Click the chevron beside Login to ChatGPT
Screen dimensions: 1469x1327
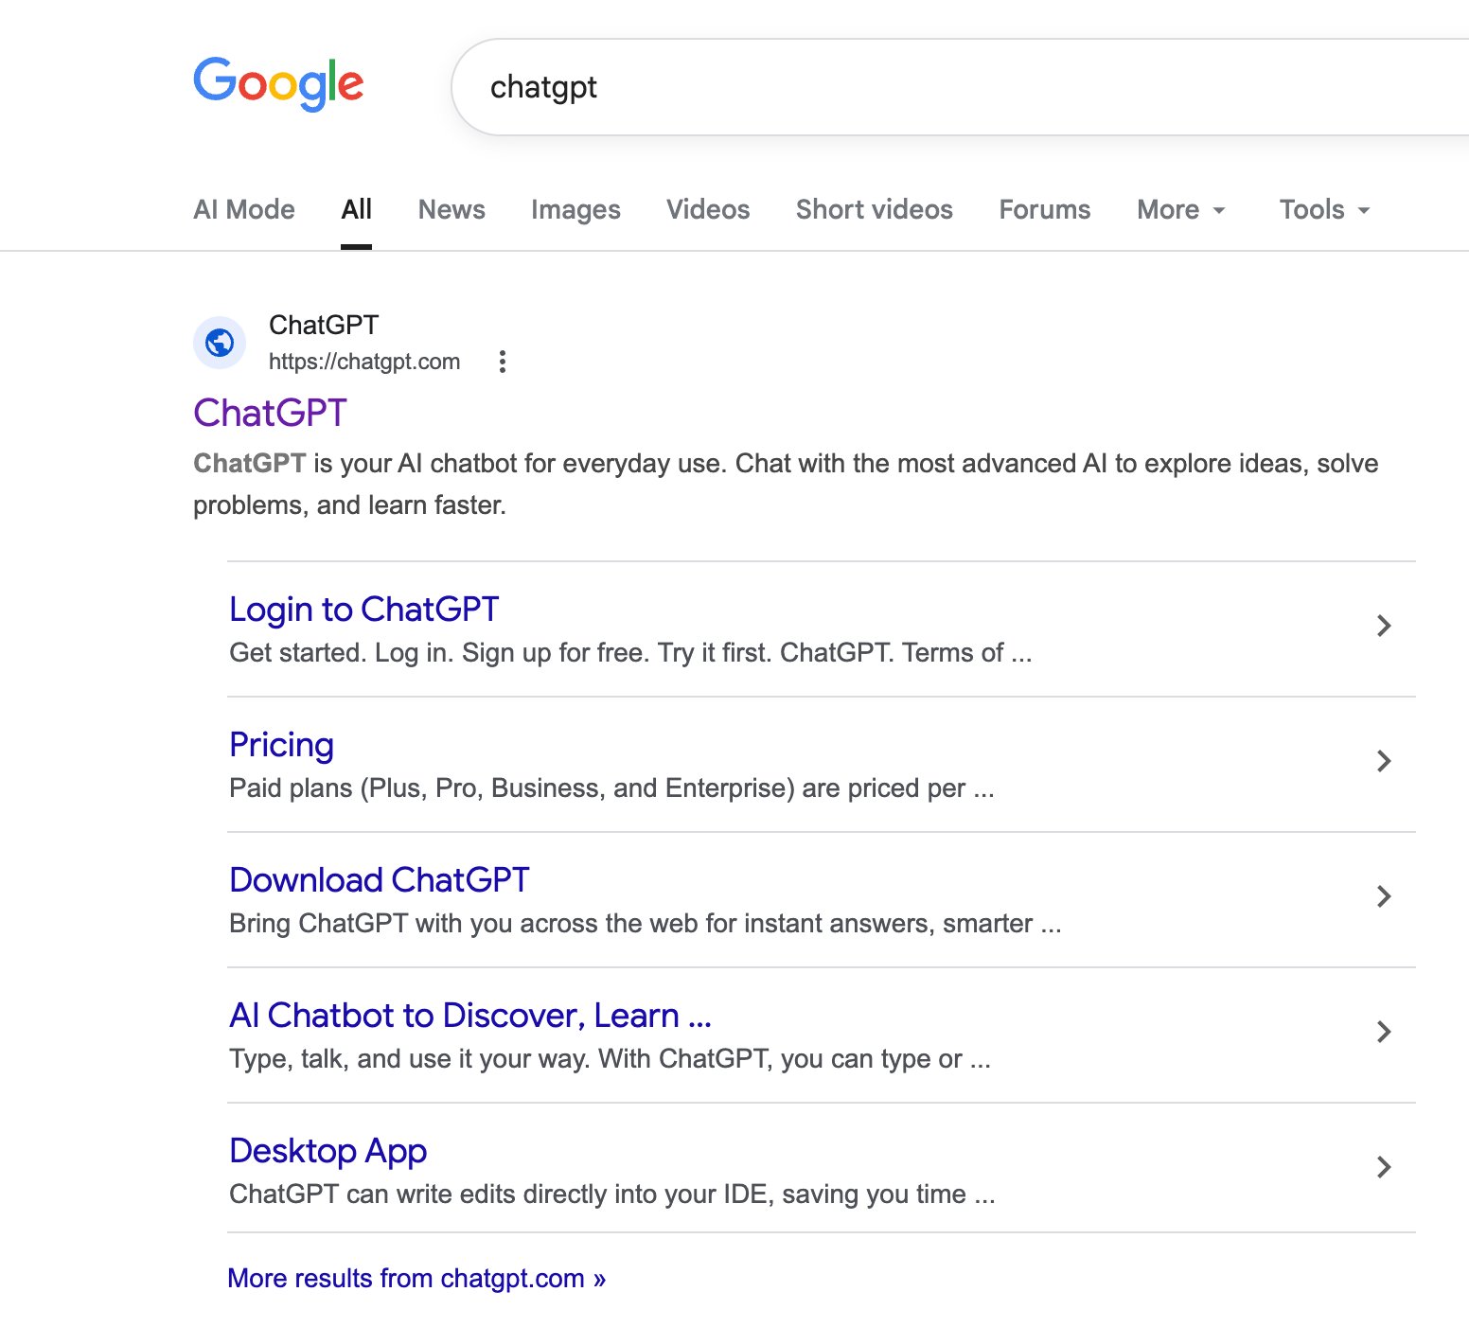[1385, 626]
